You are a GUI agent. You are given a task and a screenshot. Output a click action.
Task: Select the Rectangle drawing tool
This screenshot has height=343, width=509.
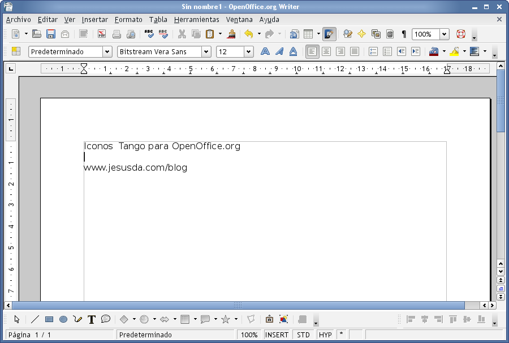pos(49,319)
